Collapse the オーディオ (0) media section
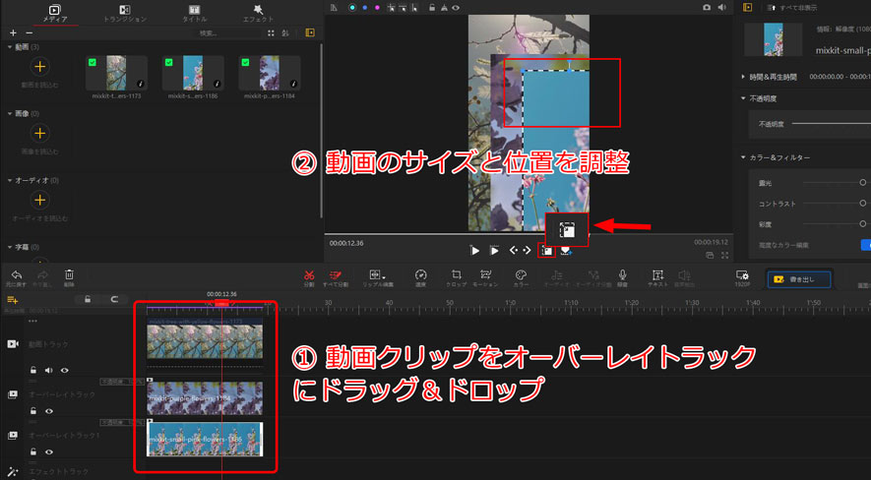Viewport: 871px width, 480px height. coord(10,180)
